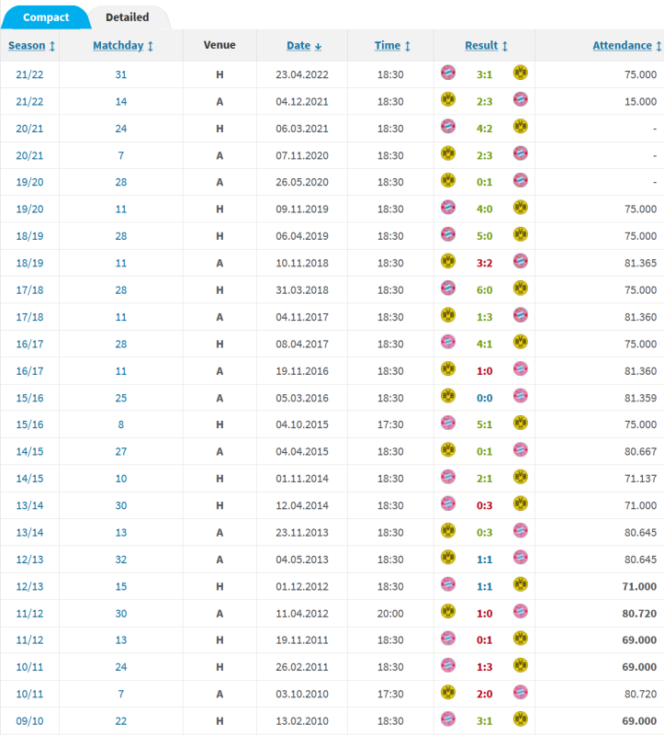Select date cell 04.10.2015
This screenshot has height=735, width=664.
tap(302, 424)
